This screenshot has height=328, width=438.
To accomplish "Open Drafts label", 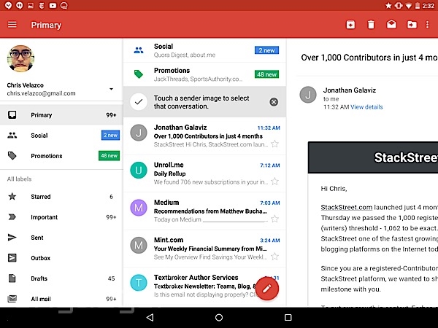I will pos(61,278).
